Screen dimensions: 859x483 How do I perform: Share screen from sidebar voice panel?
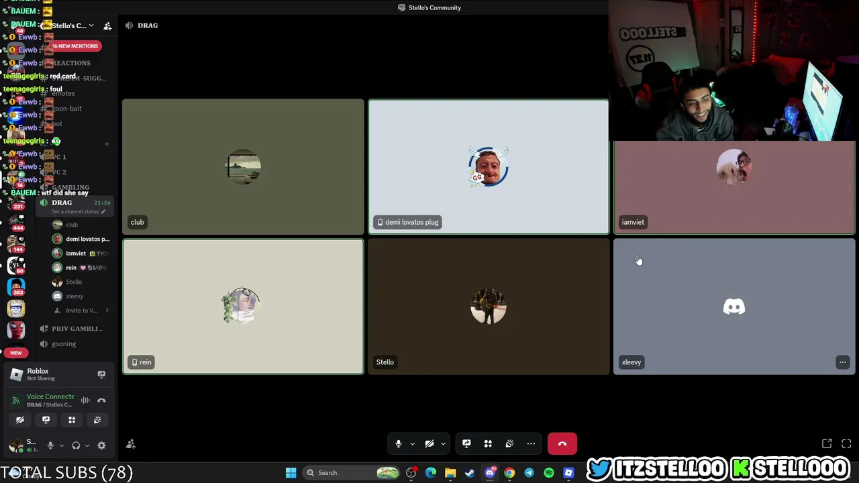pos(46,420)
